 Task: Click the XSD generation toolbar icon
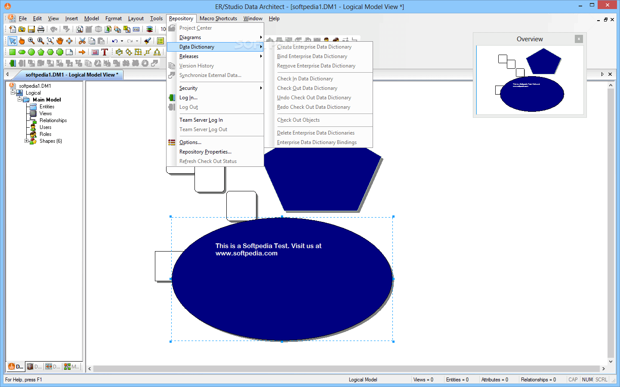click(x=136, y=29)
